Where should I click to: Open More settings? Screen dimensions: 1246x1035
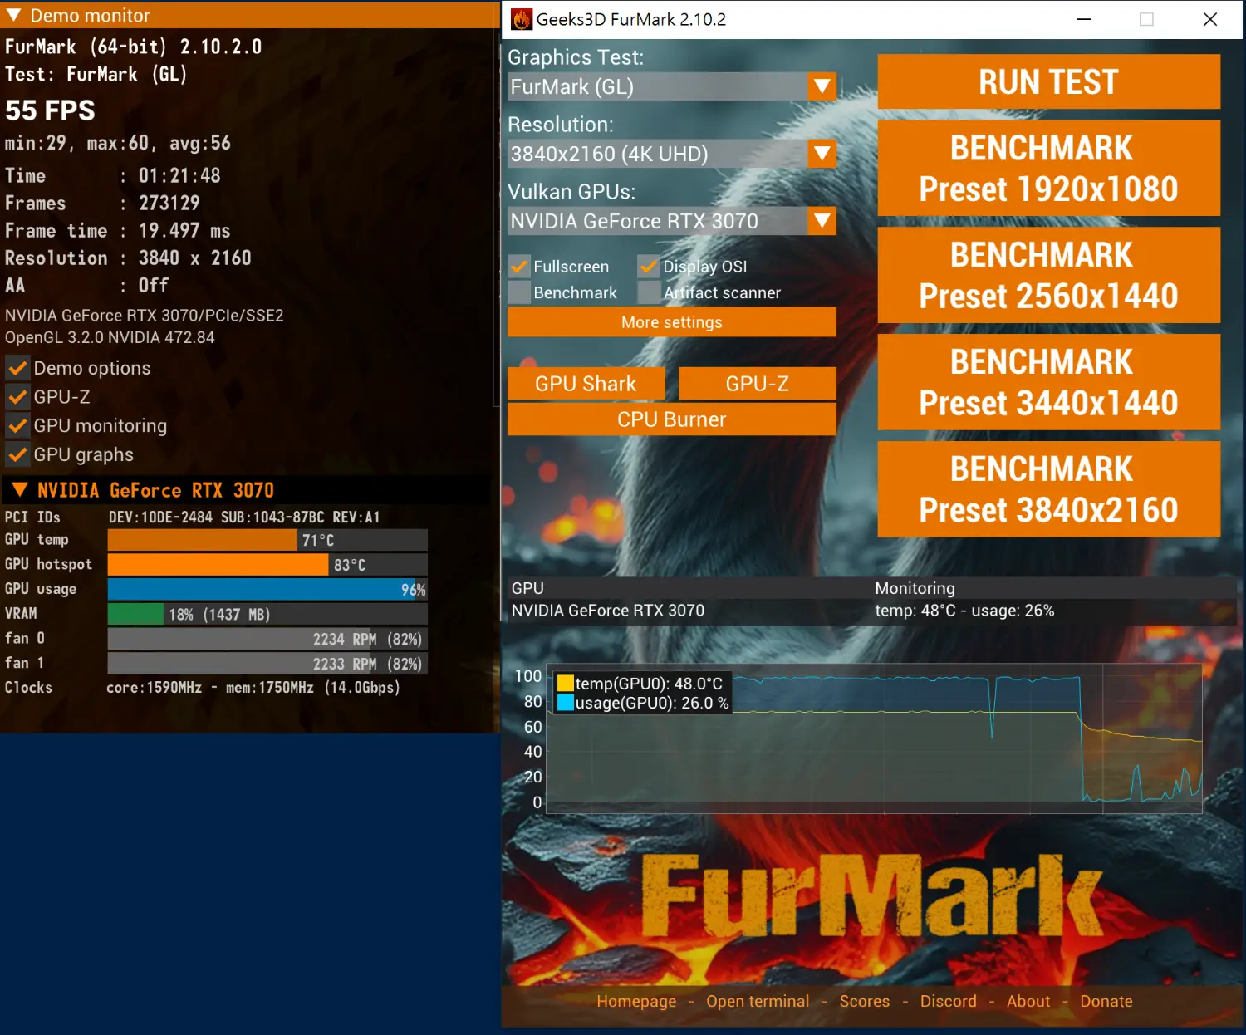point(671,322)
